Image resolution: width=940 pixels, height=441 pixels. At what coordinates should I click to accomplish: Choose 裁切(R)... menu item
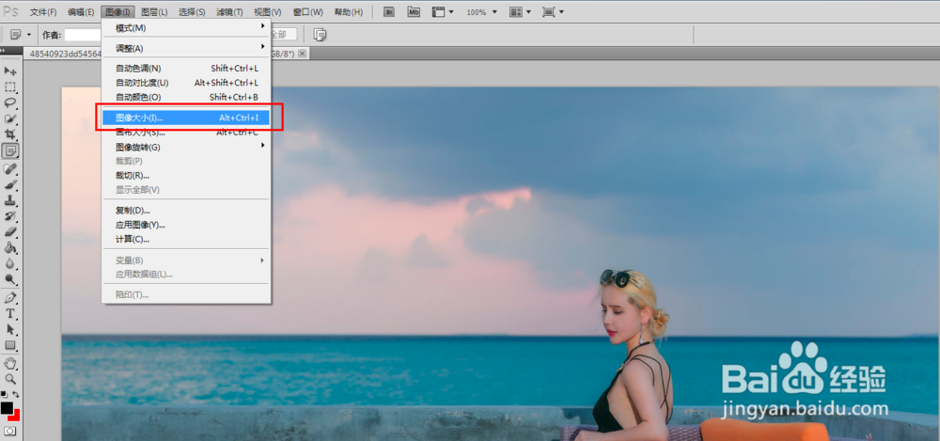click(186, 175)
